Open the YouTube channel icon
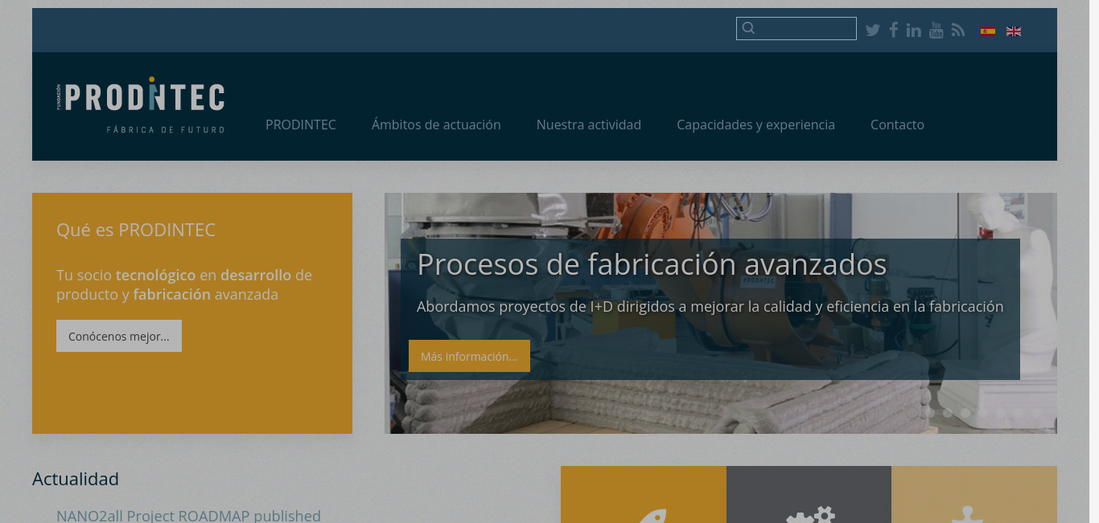This screenshot has height=523, width=1099. coord(936,30)
